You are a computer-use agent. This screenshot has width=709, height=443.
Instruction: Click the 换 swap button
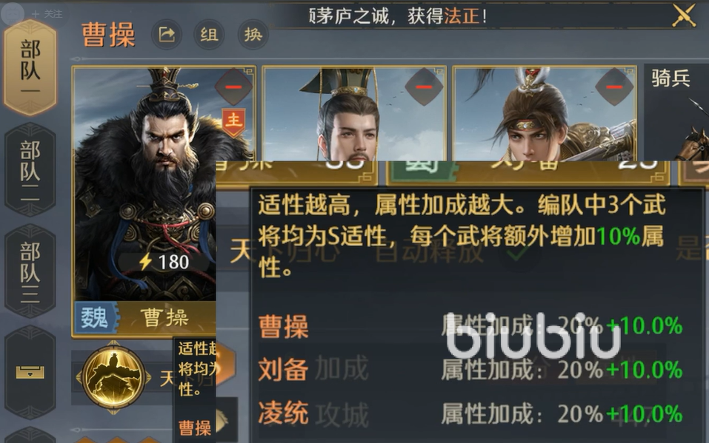click(253, 34)
